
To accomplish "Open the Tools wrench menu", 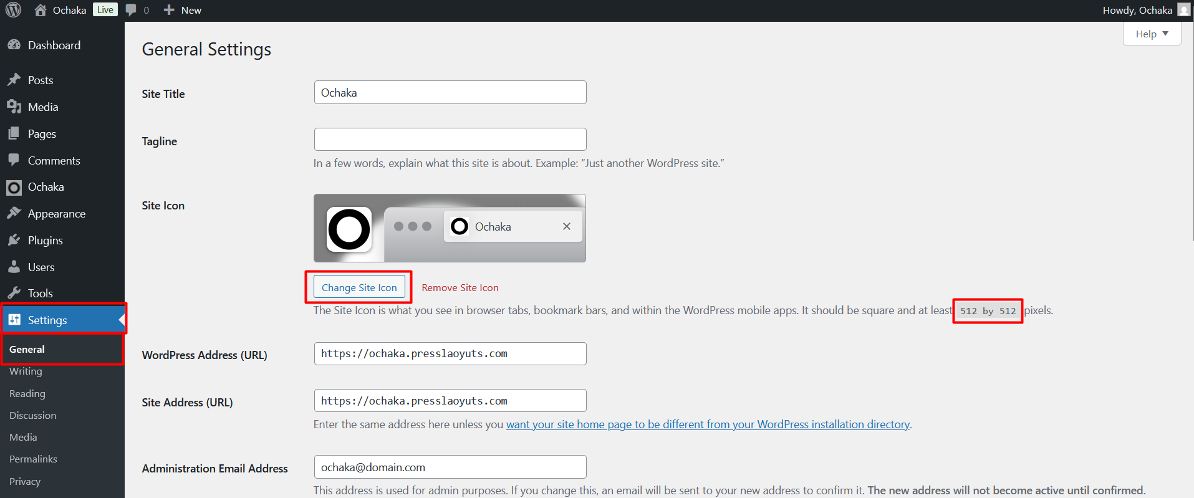I will coord(14,293).
